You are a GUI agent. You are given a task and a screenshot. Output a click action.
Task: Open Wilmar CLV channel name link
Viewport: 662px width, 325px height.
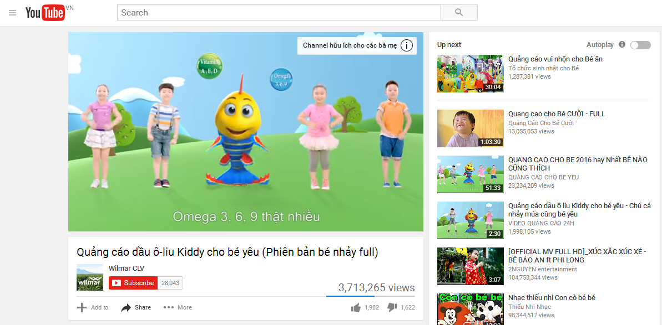coord(127,268)
